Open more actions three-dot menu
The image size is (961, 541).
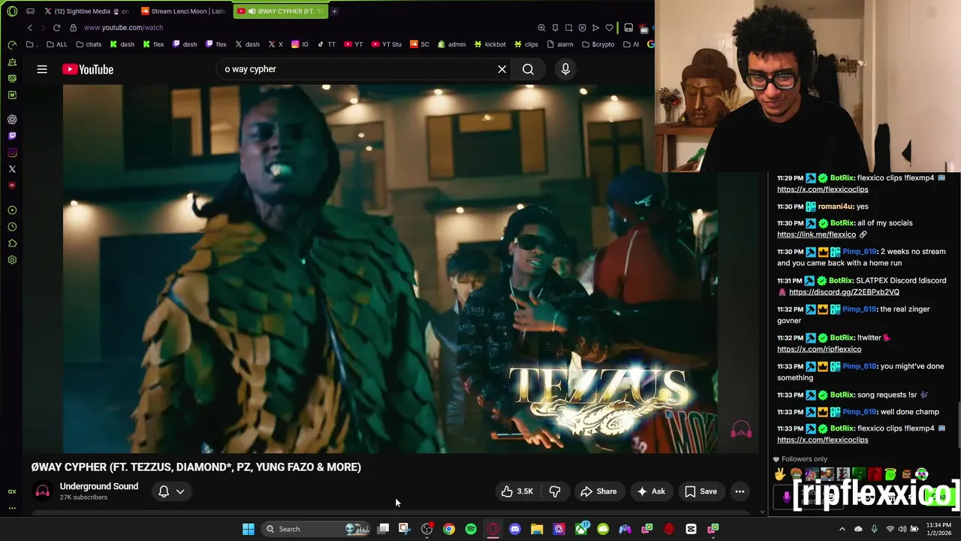[x=740, y=491]
